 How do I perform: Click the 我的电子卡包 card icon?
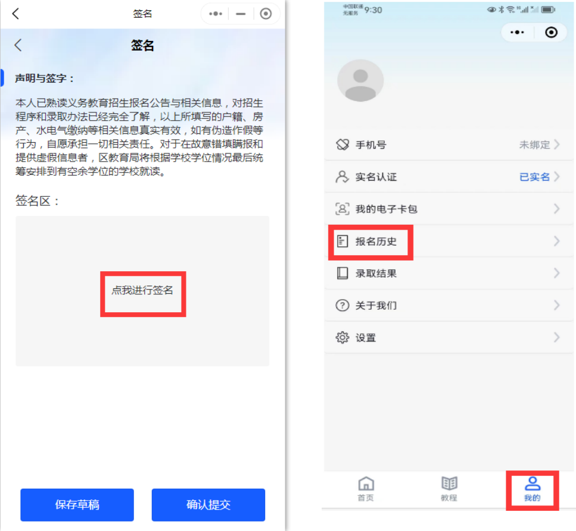tap(342, 209)
